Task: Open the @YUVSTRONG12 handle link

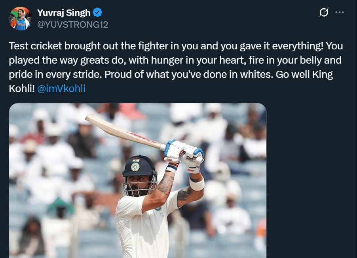Action: (72, 24)
